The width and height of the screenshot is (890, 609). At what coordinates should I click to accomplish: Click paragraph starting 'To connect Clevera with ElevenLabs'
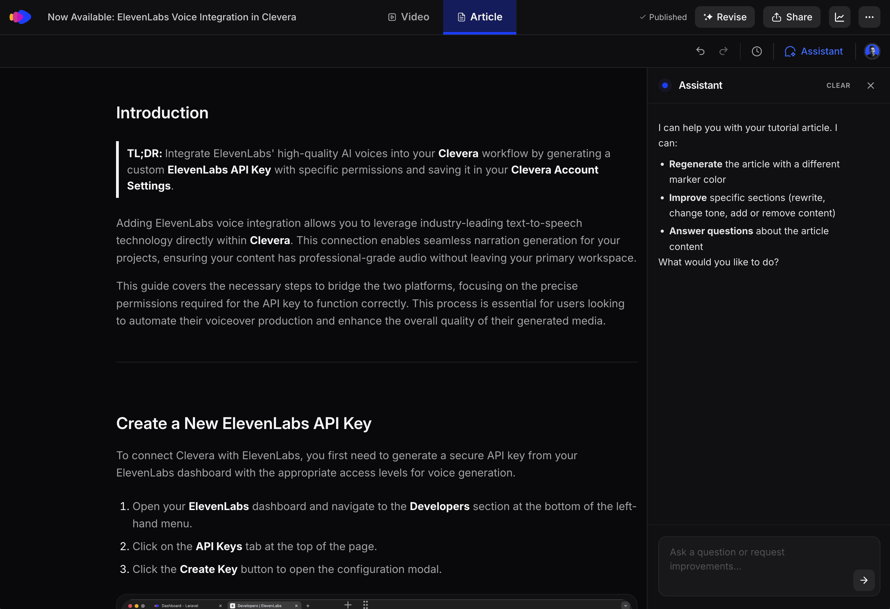point(347,464)
